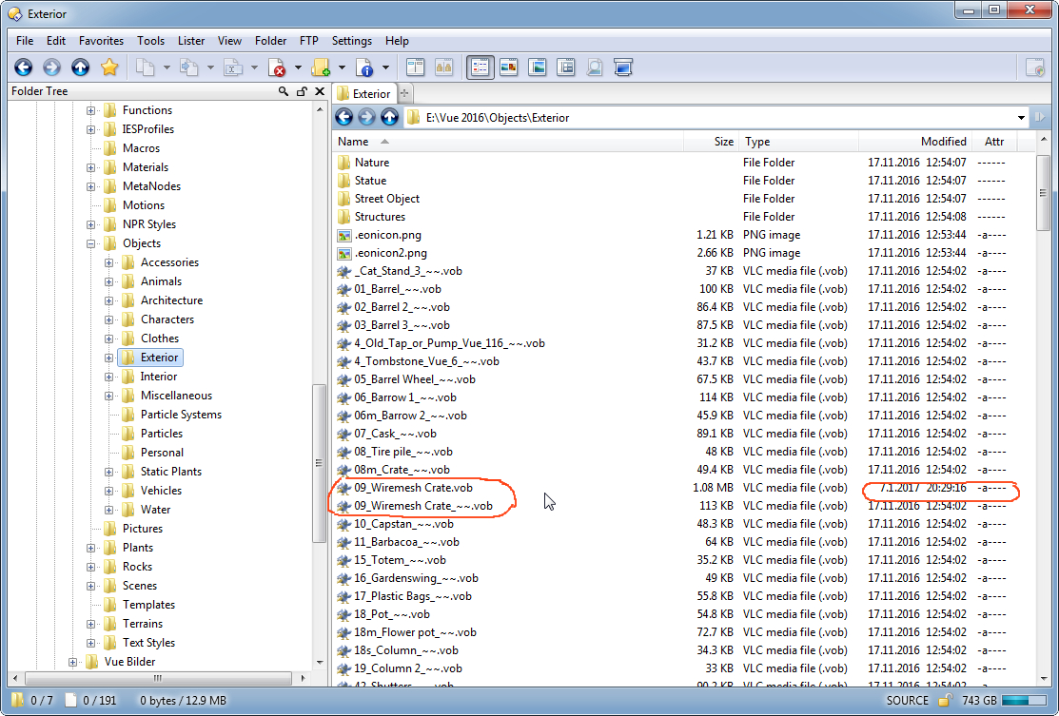Open the Favorites menu
The height and width of the screenshot is (716, 1059).
pos(101,41)
